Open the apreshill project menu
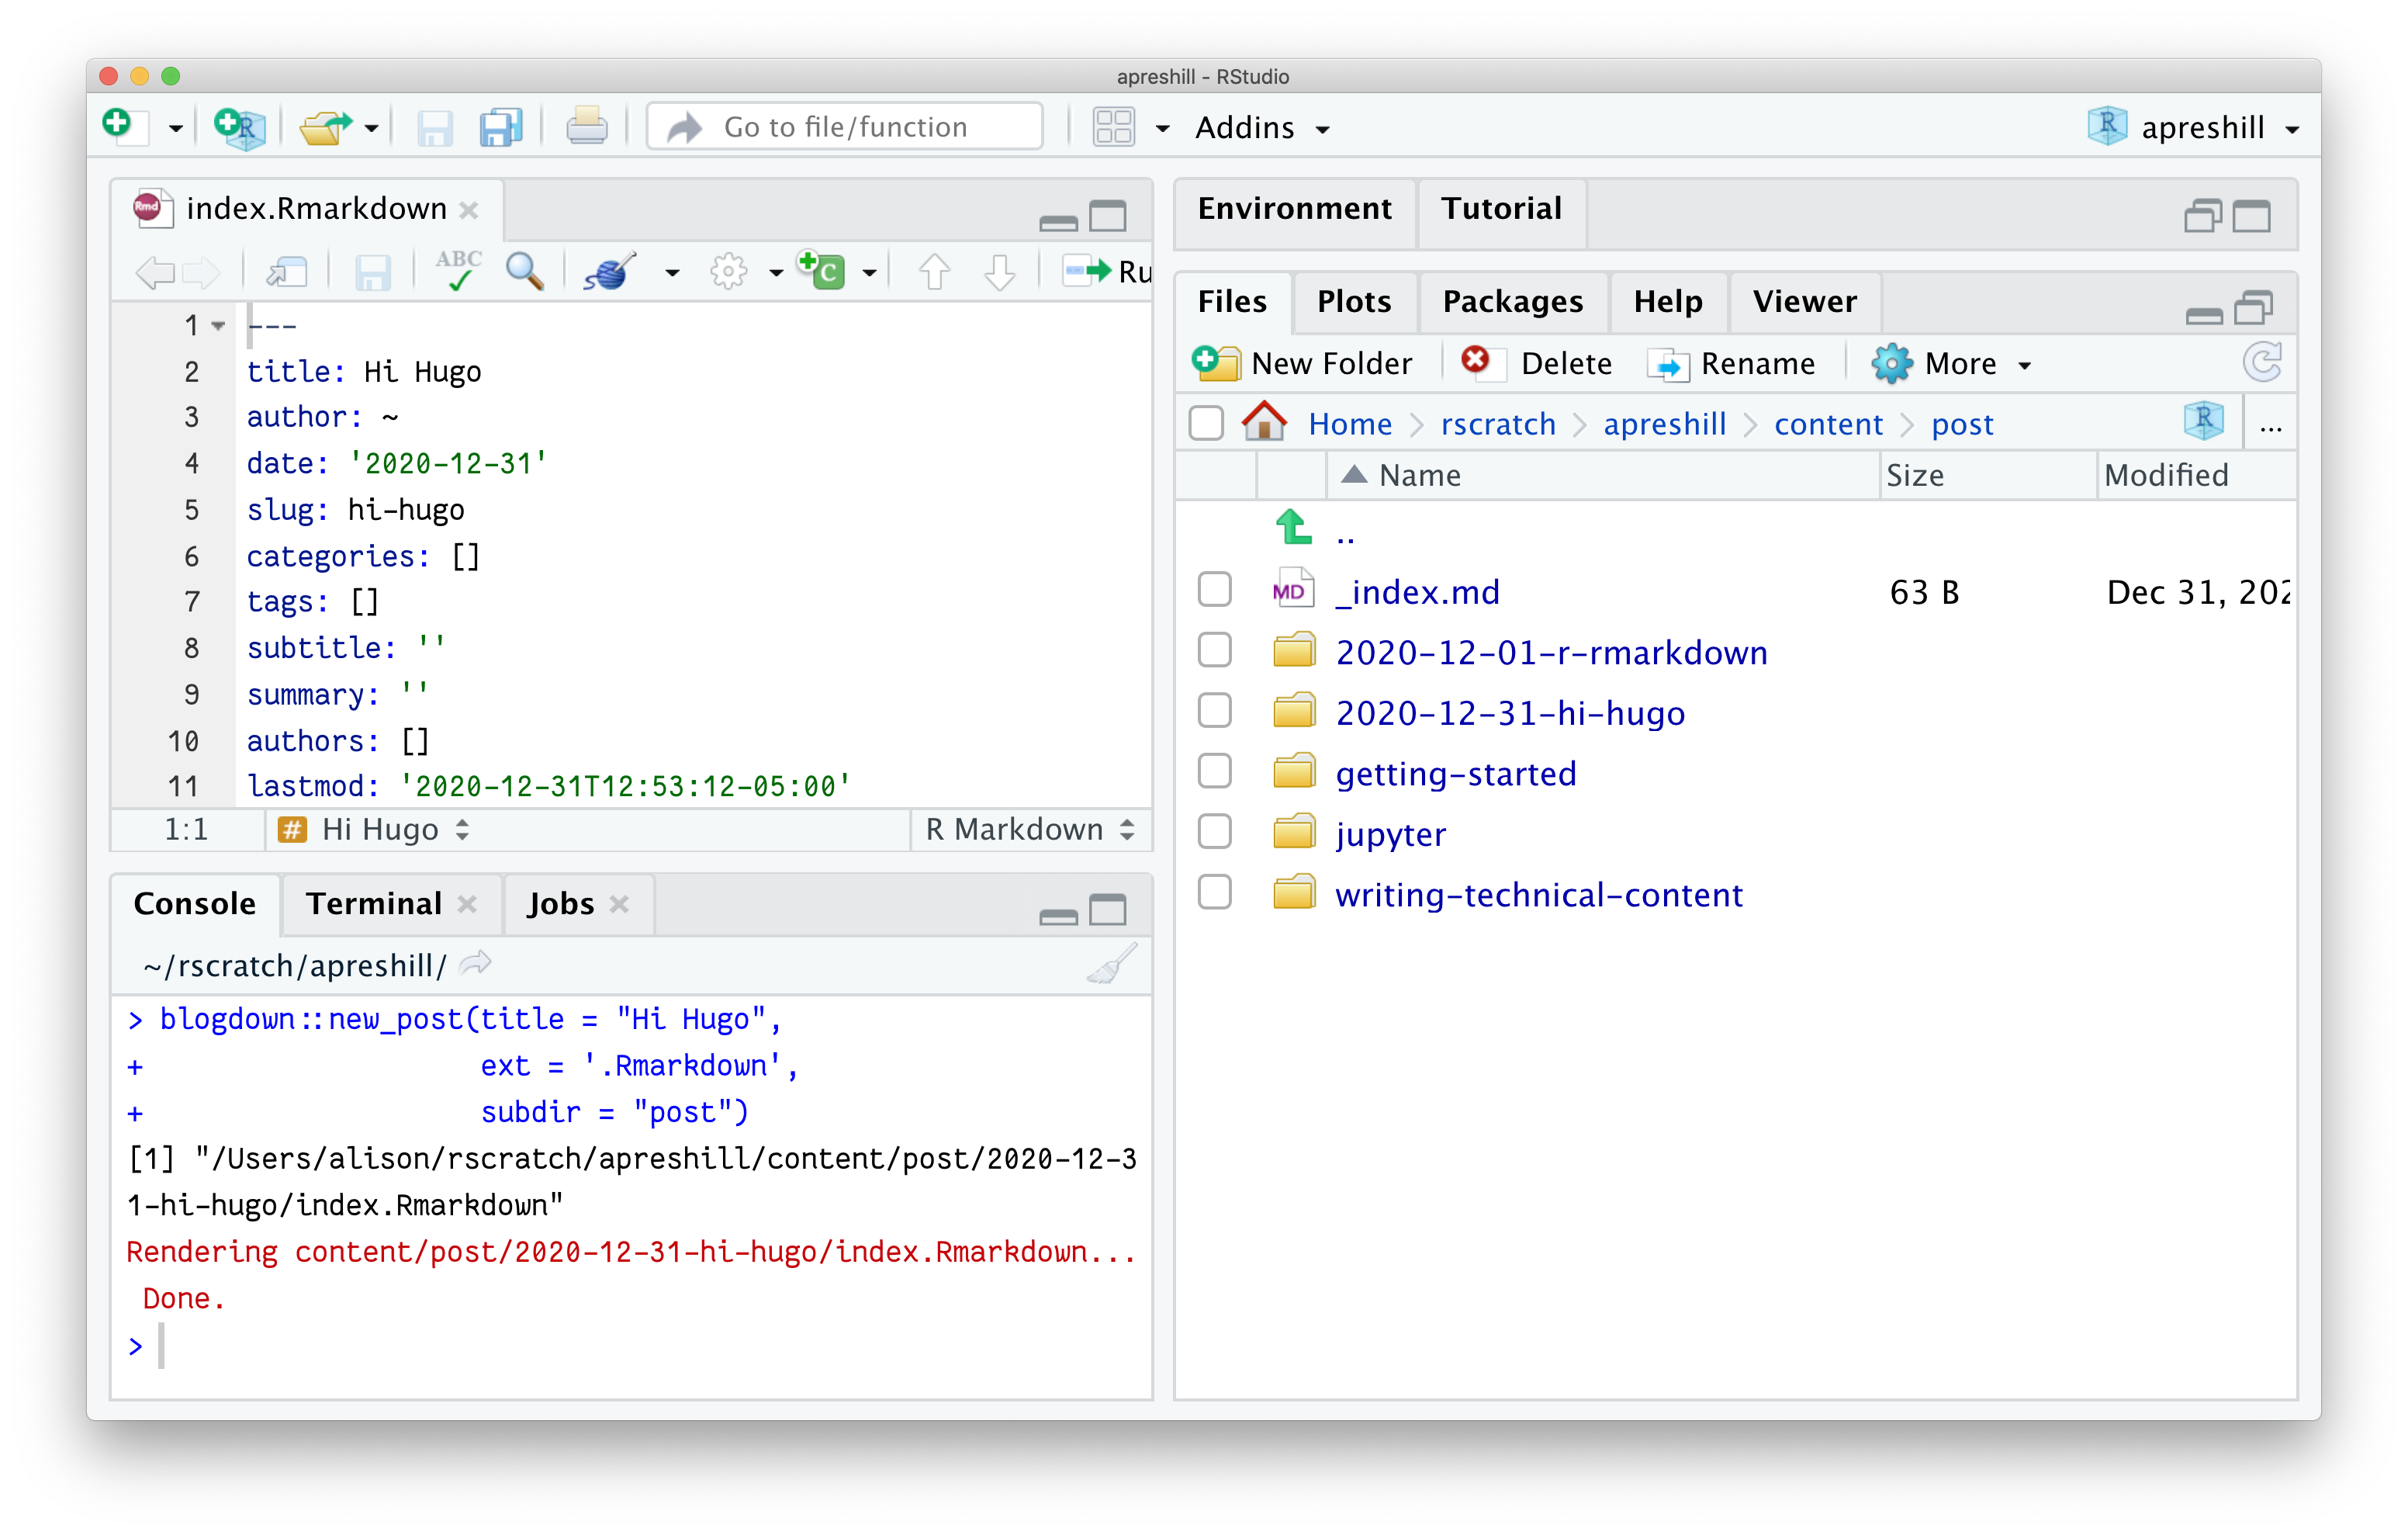 pos(2194,127)
